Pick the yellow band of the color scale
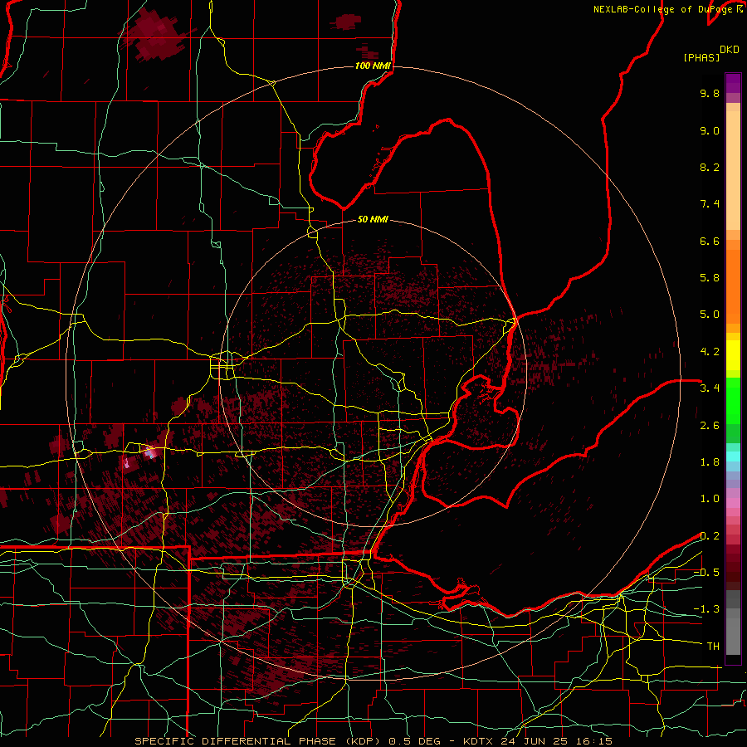747x747 pixels. (x=733, y=355)
